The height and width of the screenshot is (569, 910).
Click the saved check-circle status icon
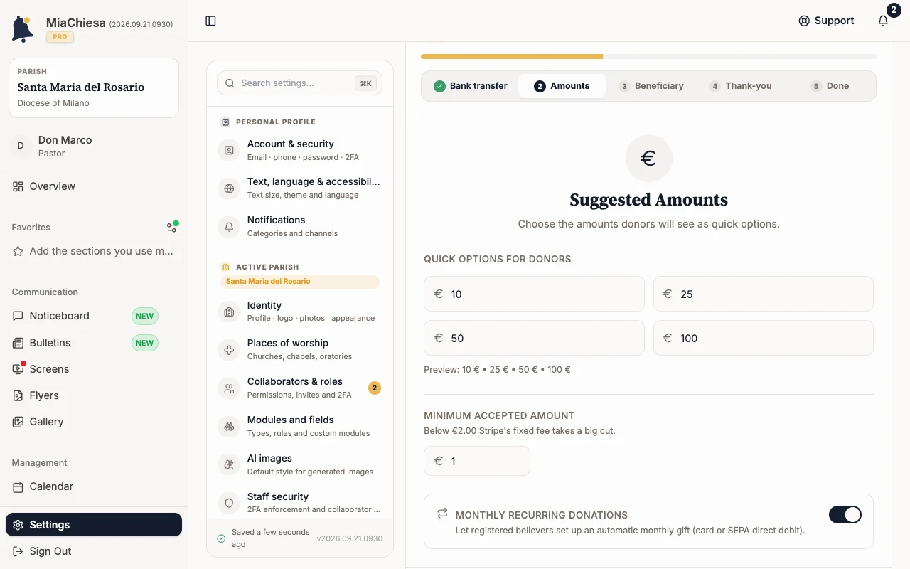coord(221,538)
